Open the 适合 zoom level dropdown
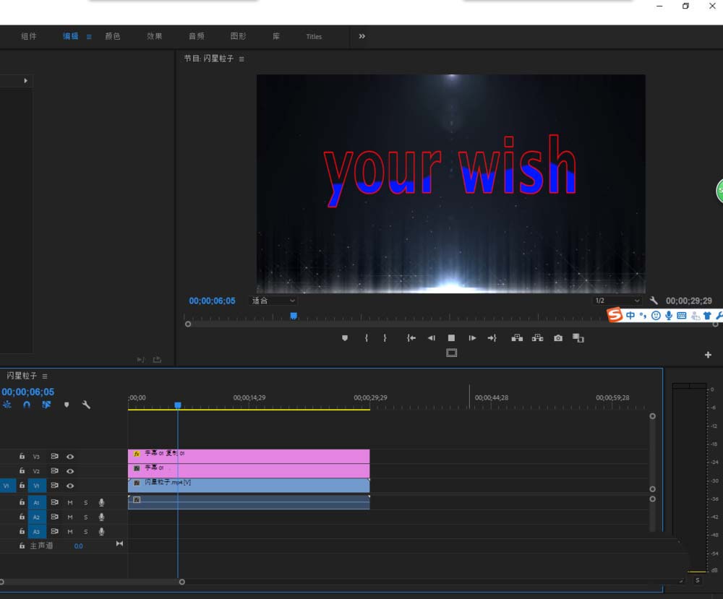723x599 pixels. tap(273, 301)
